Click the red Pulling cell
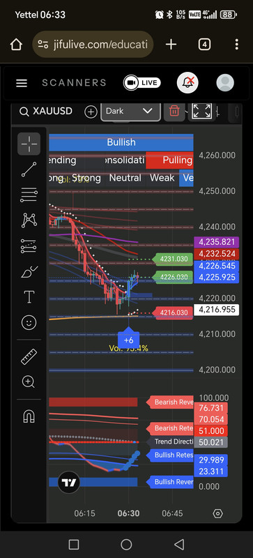The image size is (253, 558). 170,160
